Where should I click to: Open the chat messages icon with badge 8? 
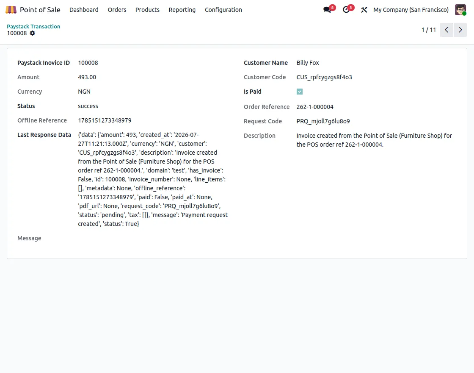328,10
